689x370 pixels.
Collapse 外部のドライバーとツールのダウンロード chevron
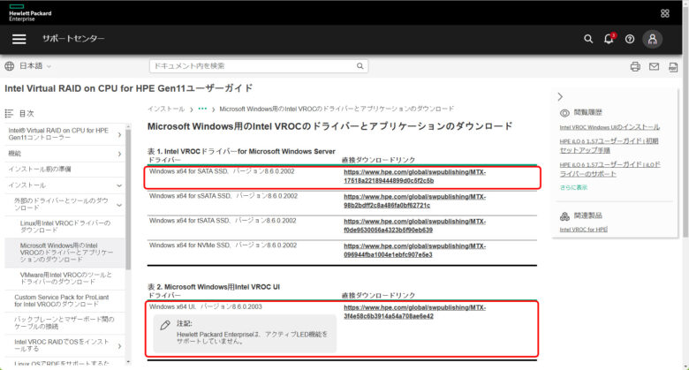pyautogui.click(x=119, y=205)
